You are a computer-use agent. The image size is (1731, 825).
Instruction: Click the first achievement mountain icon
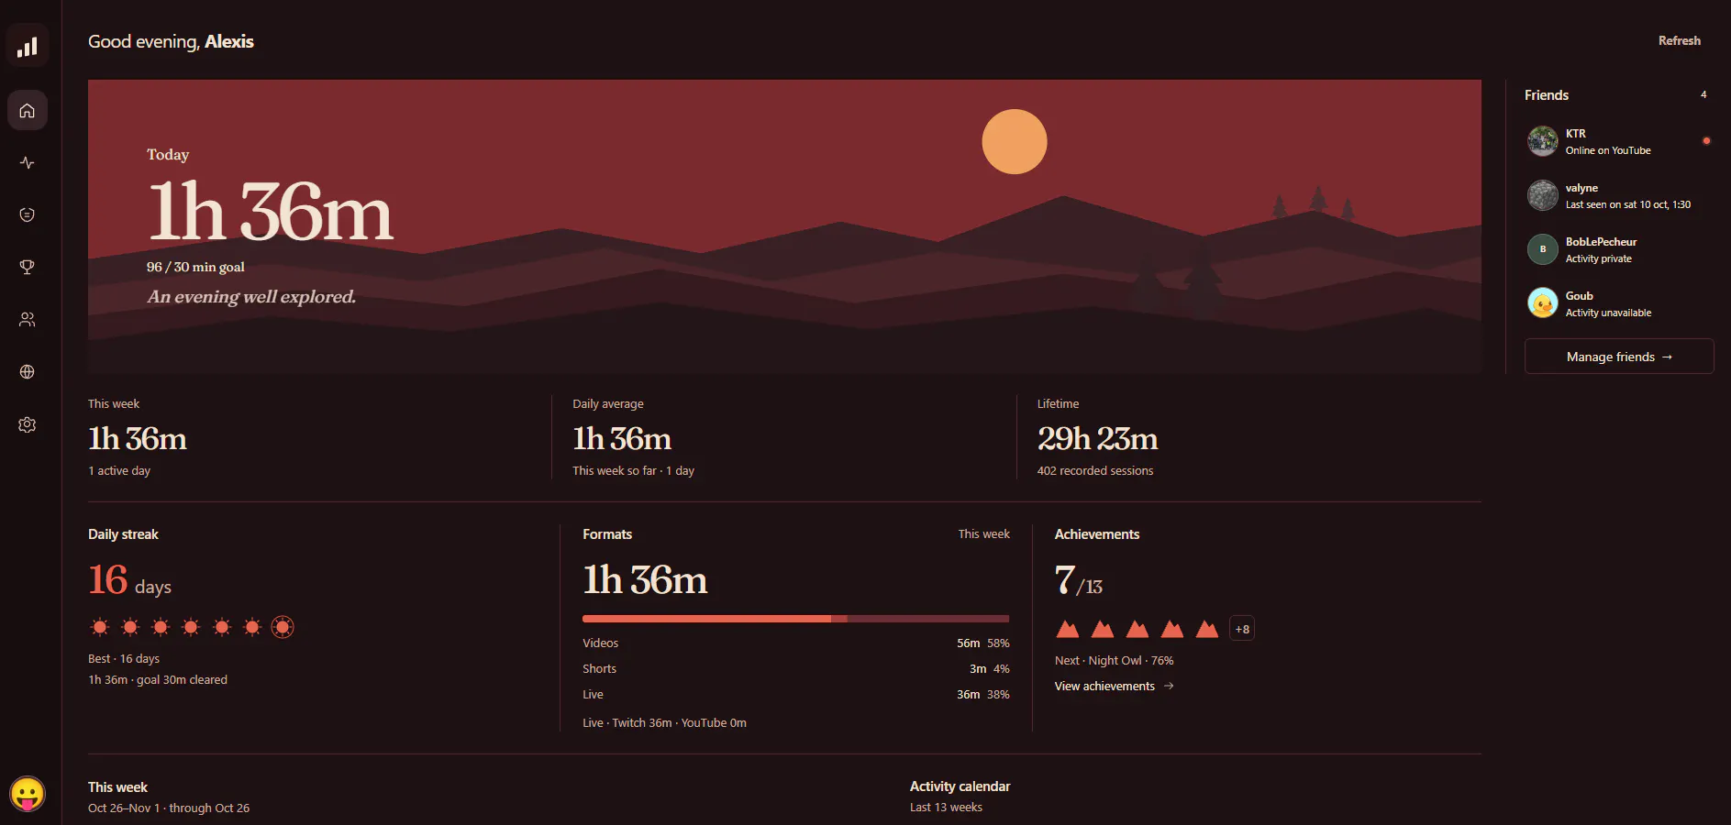click(1068, 629)
